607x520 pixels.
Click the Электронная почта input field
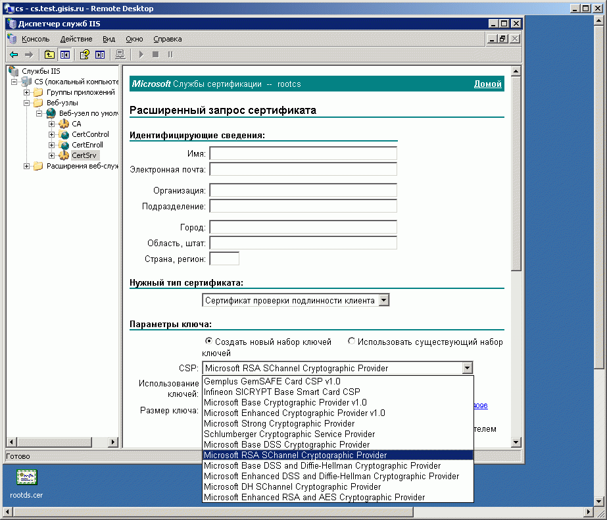point(303,169)
